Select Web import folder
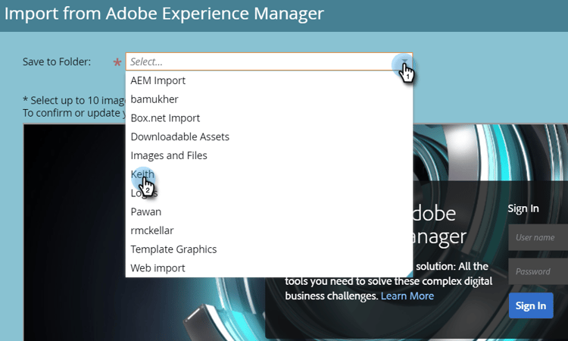Viewport: 568px width, 341px height. pos(269,268)
